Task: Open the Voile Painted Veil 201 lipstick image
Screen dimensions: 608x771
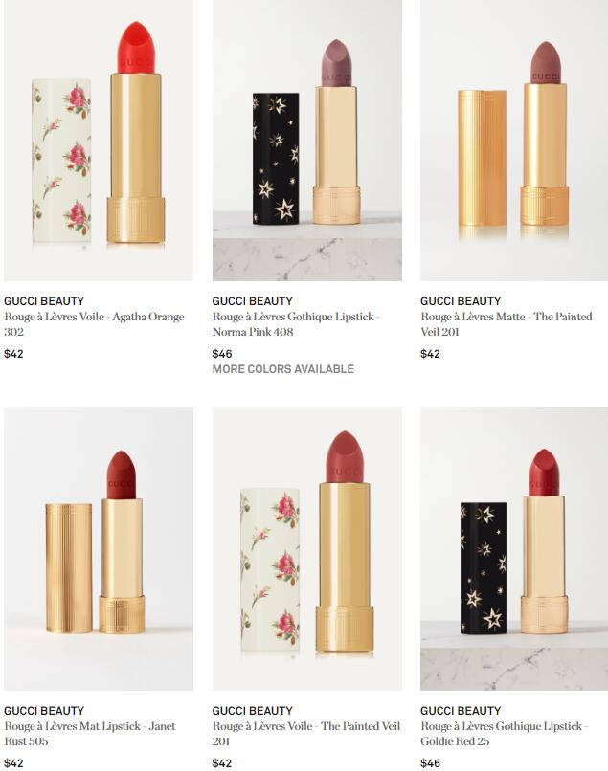Action: click(x=307, y=548)
